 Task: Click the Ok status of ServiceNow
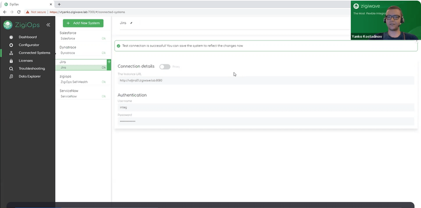[x=104, y=96]
